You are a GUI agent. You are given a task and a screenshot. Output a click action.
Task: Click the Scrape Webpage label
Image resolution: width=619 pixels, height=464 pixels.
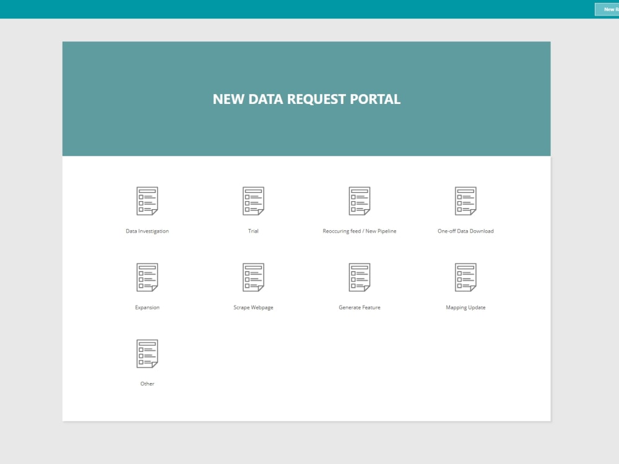pyautogui.click(x=253, y=307)
